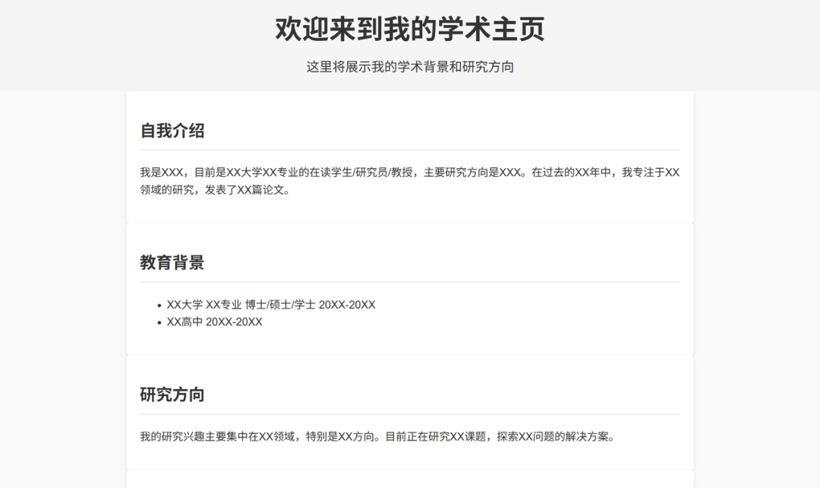Click the 自我介绍 section heading
This screenshot has width=820, height=488.
tap(172, 131)
